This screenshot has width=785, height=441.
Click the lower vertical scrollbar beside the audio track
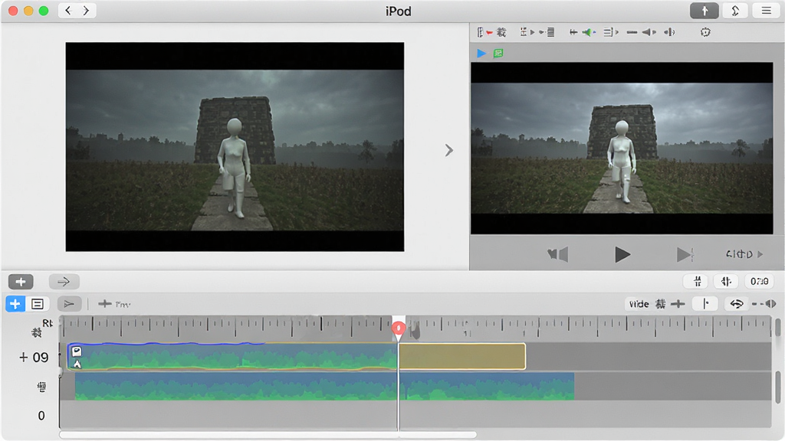[777, 387]
